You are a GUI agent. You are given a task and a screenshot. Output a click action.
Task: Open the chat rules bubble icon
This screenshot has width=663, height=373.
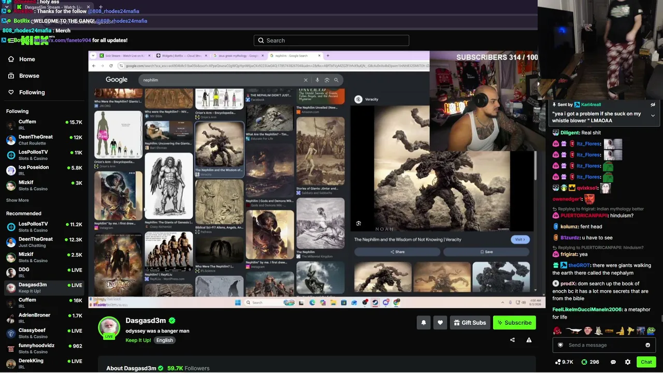pos(613,362)
